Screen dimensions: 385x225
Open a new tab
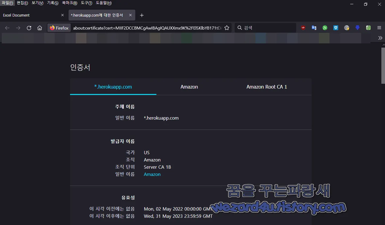tap(142, 15)
